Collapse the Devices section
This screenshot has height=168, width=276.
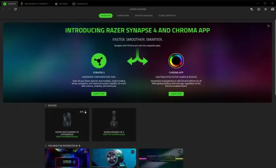pyautogui.click(x=46, y=106)
